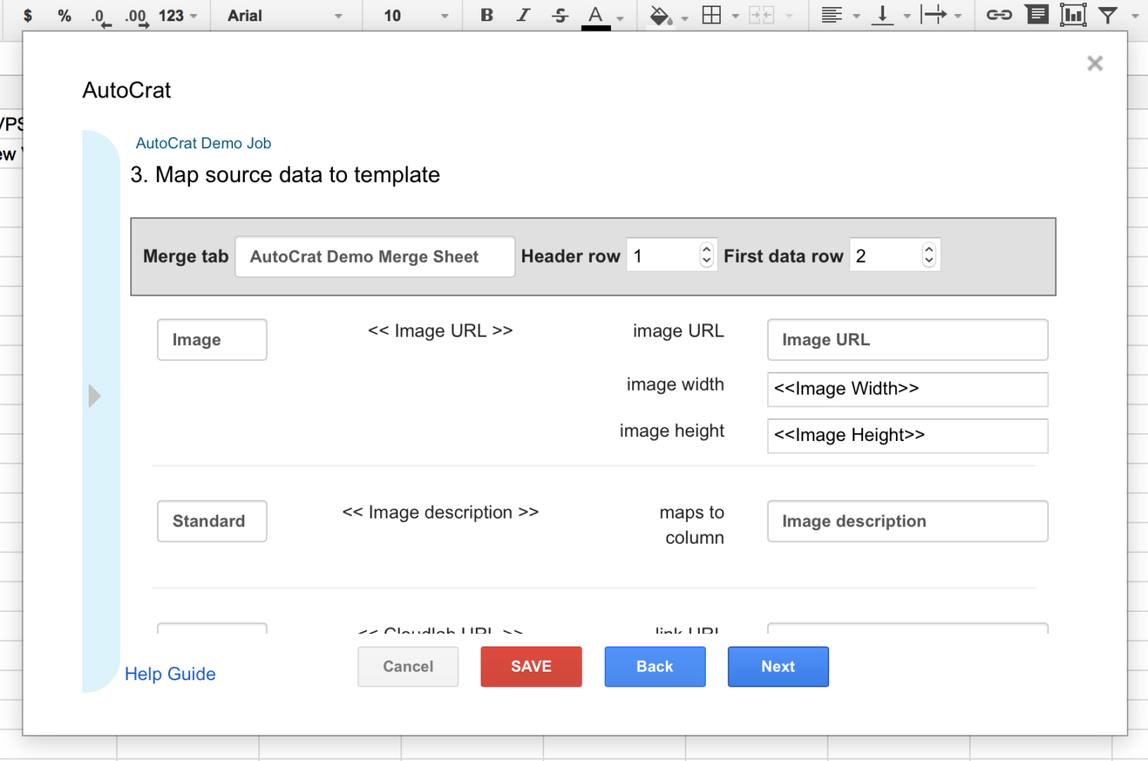Increase decimal places icon

pyautogui.click(x=137, y=16)
